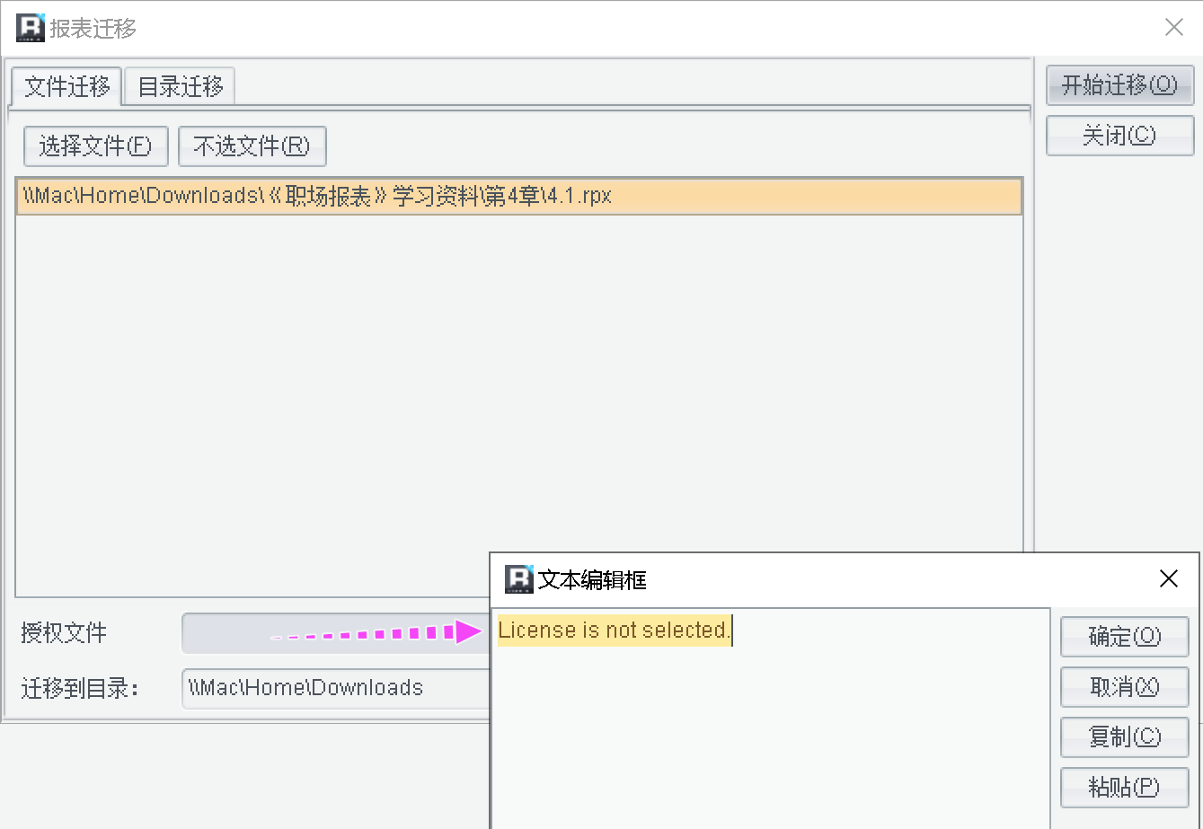The height and width of the screenshot is (829, 1203).
Task: Start migration with 开始迁移(O)
Action: tap(1119, 85)
